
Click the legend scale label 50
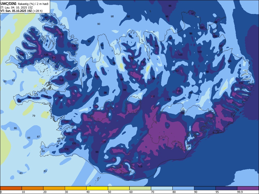pos(110,192)
